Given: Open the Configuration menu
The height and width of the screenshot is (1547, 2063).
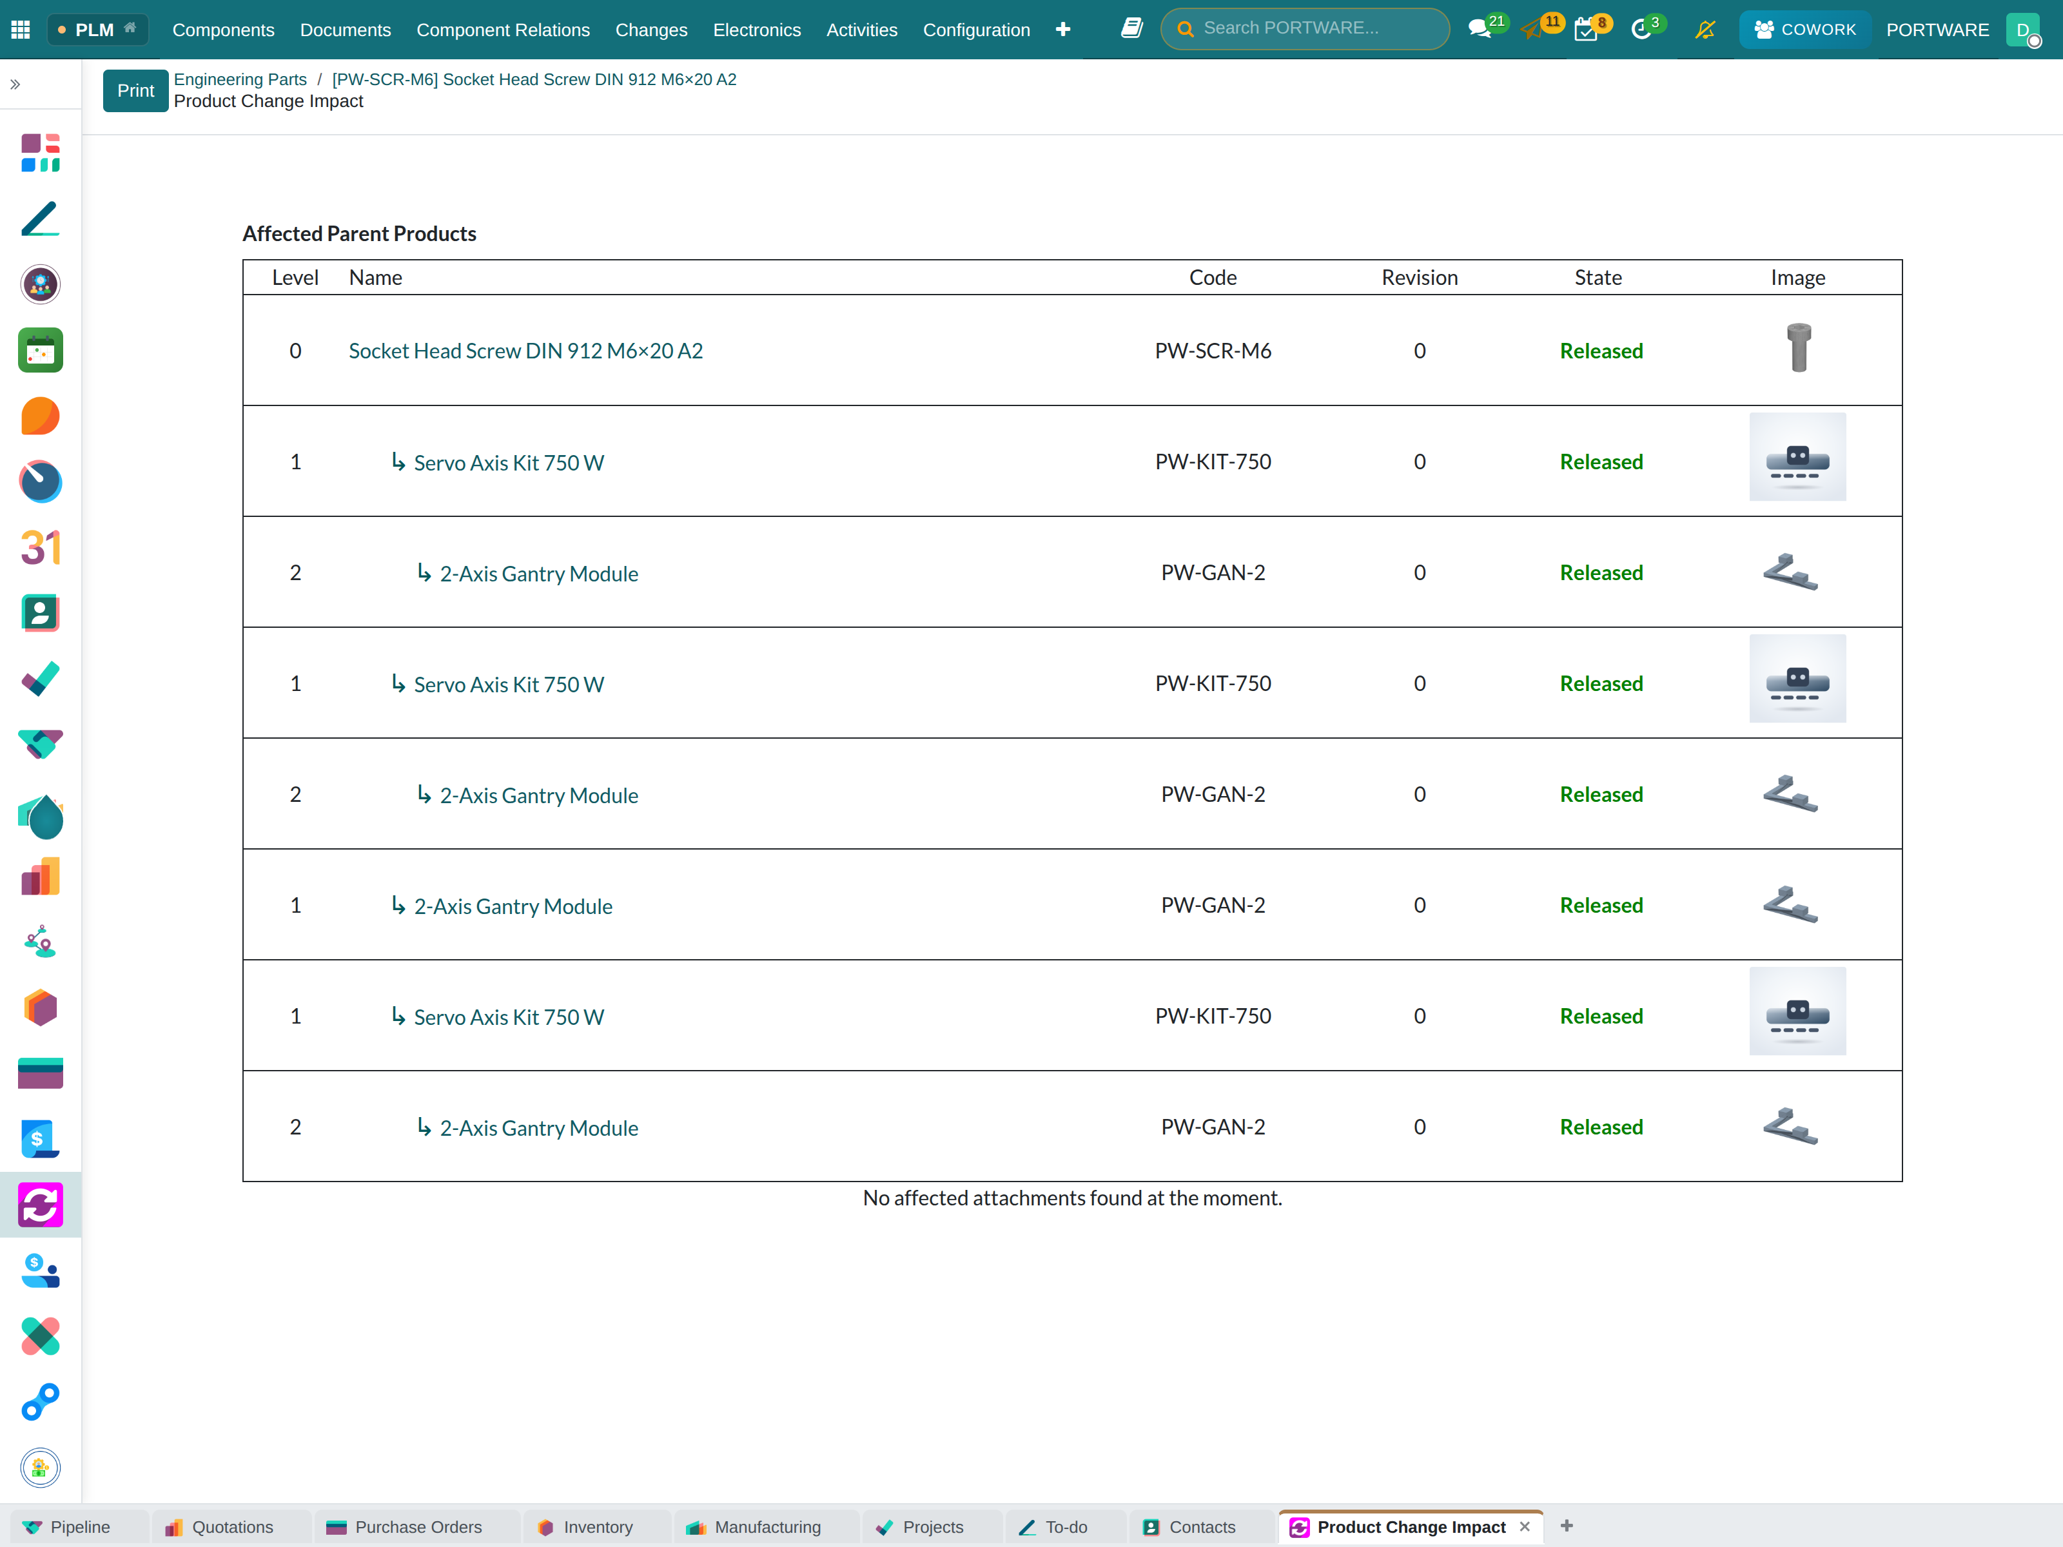Looking at the screenshot, I should click(x=977, y=30).
